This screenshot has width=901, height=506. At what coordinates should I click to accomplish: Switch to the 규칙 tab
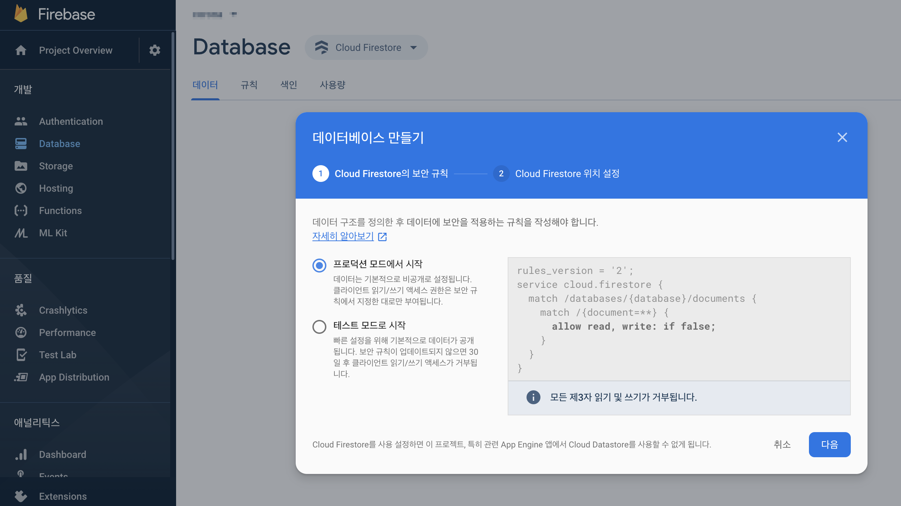coord(249,85)
